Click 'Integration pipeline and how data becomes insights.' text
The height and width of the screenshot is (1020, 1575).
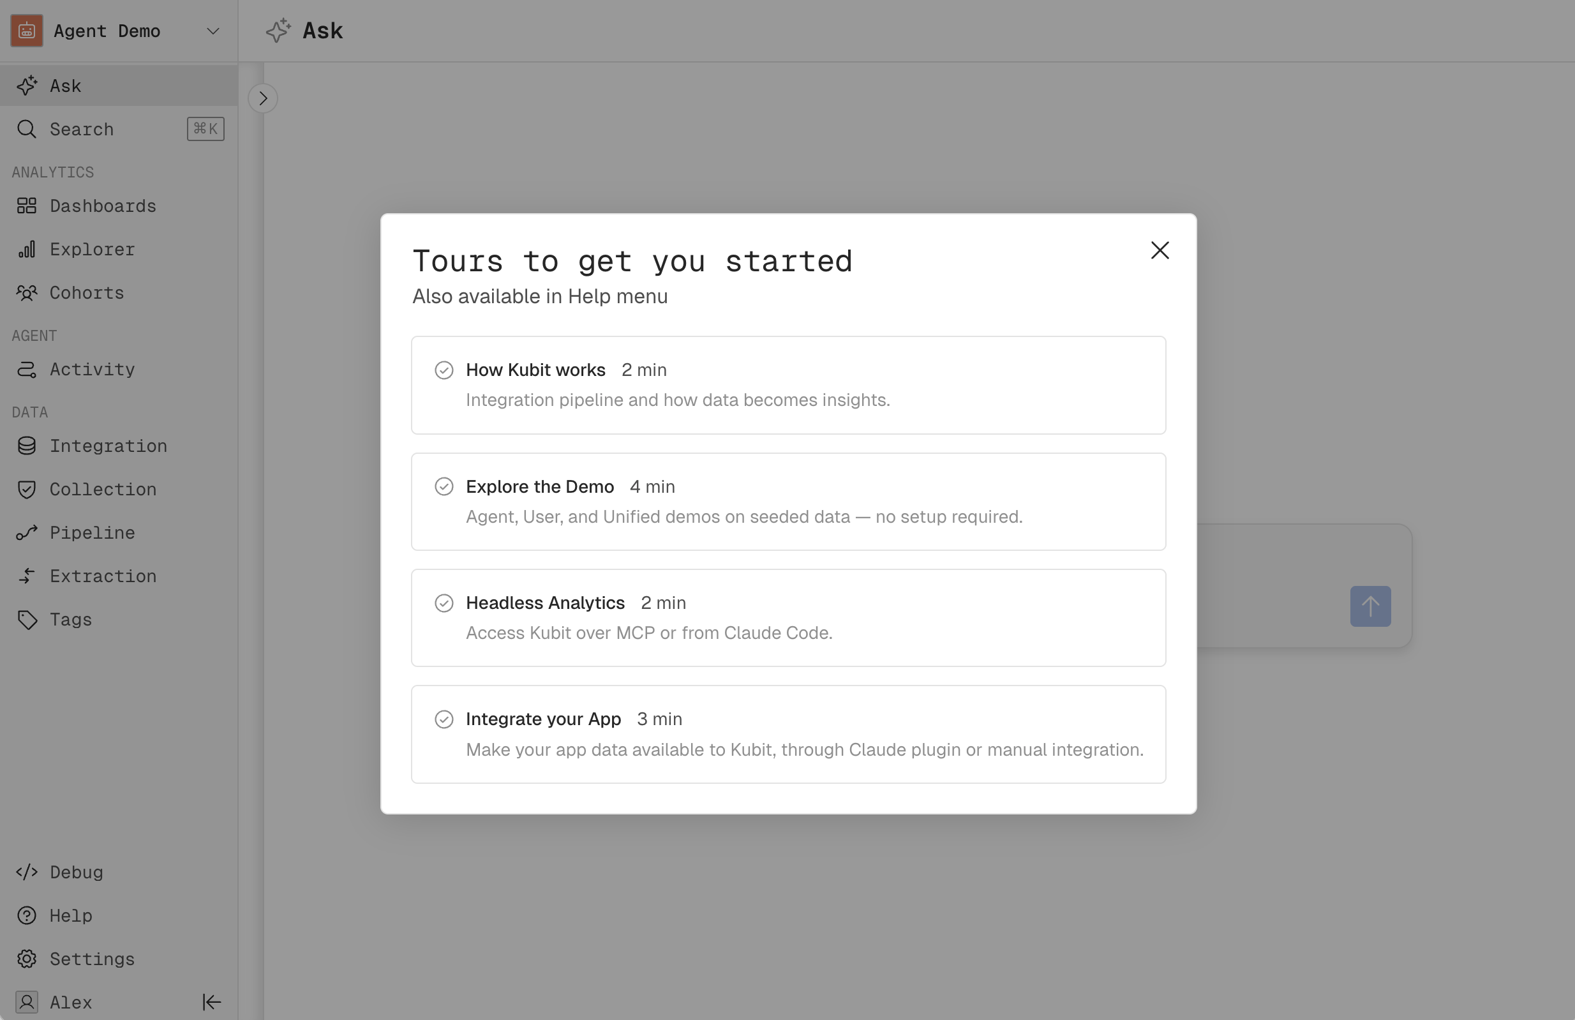678,400
